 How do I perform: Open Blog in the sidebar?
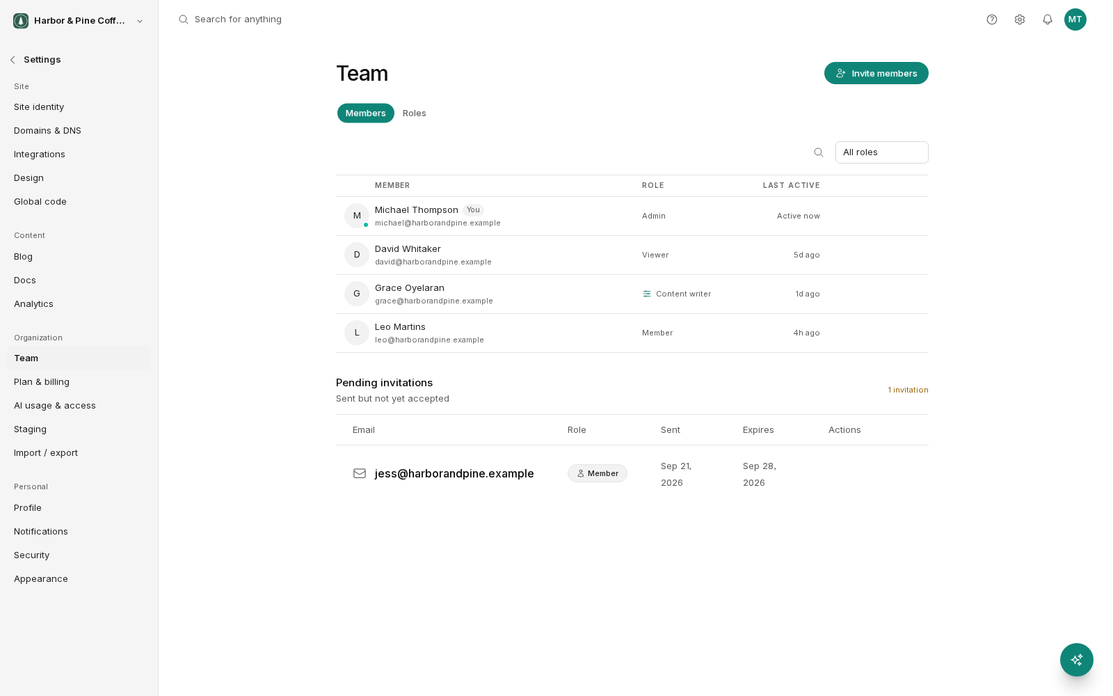click(x=79, y=257)
